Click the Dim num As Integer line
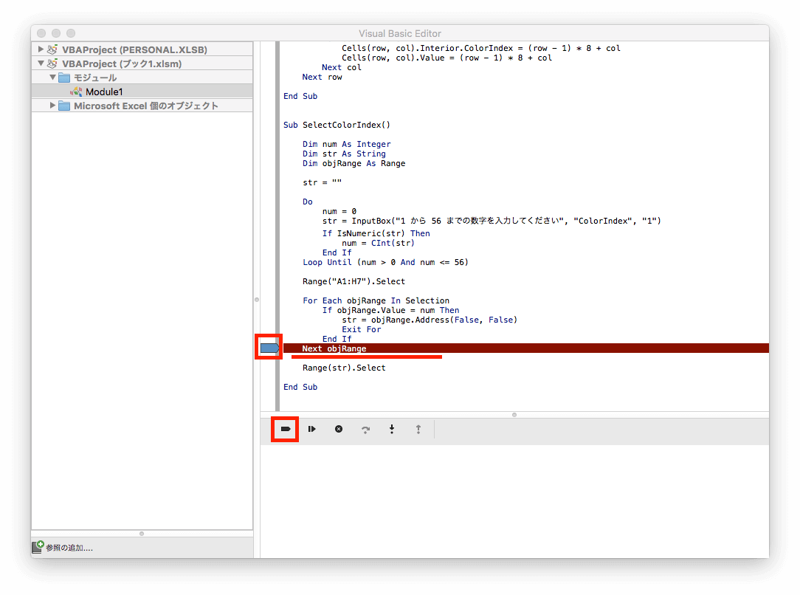Image resolution: width=800 pixels, height=595 pixels. (x=346, y=145)
